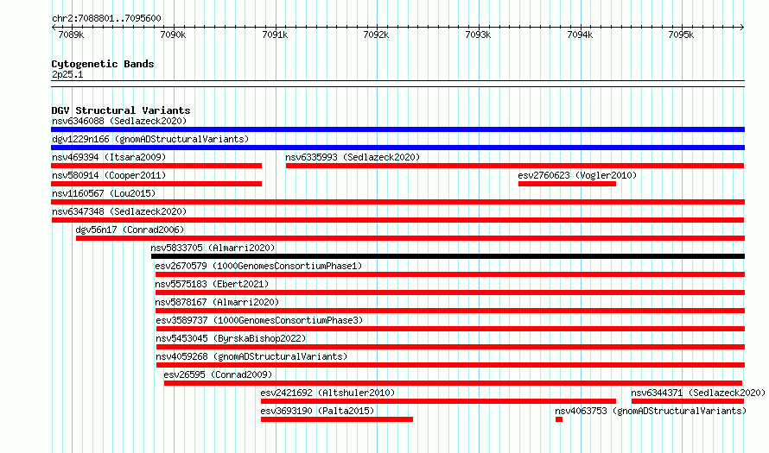The width and height of the screenshot is (769, 453).
Task: Select the red bar under nsv1160567
Action: point(397,202)
